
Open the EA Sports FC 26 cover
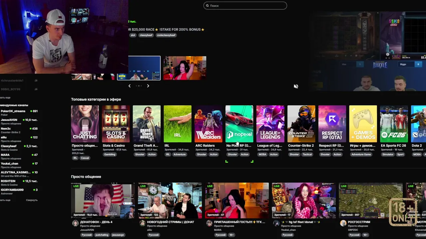click(x=394, y=124)
